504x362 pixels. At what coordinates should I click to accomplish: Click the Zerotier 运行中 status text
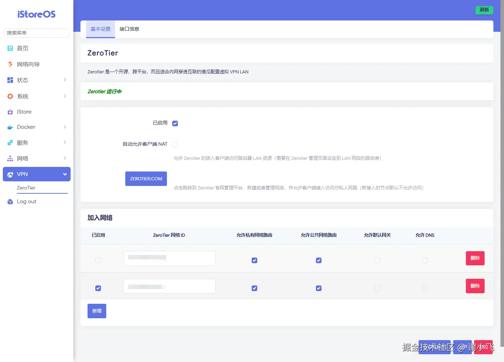pyautogui.click(x=104, y=91)
